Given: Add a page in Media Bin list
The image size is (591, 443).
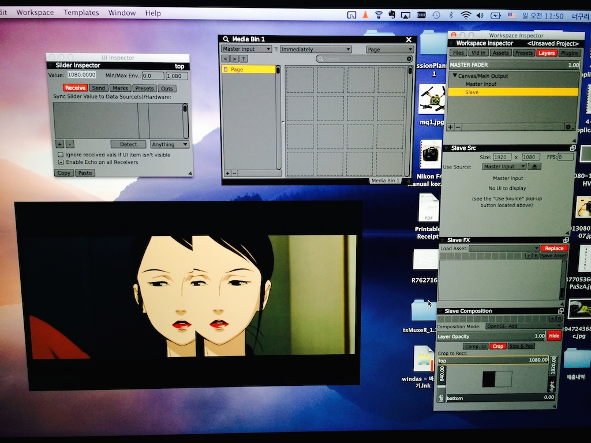Looking at the screenshot, I should (227, 173).
